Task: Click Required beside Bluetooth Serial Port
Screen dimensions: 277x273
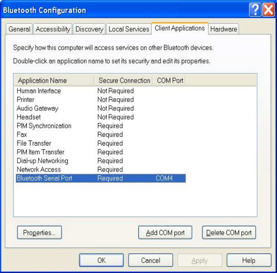Action: (x=110, y=178)
